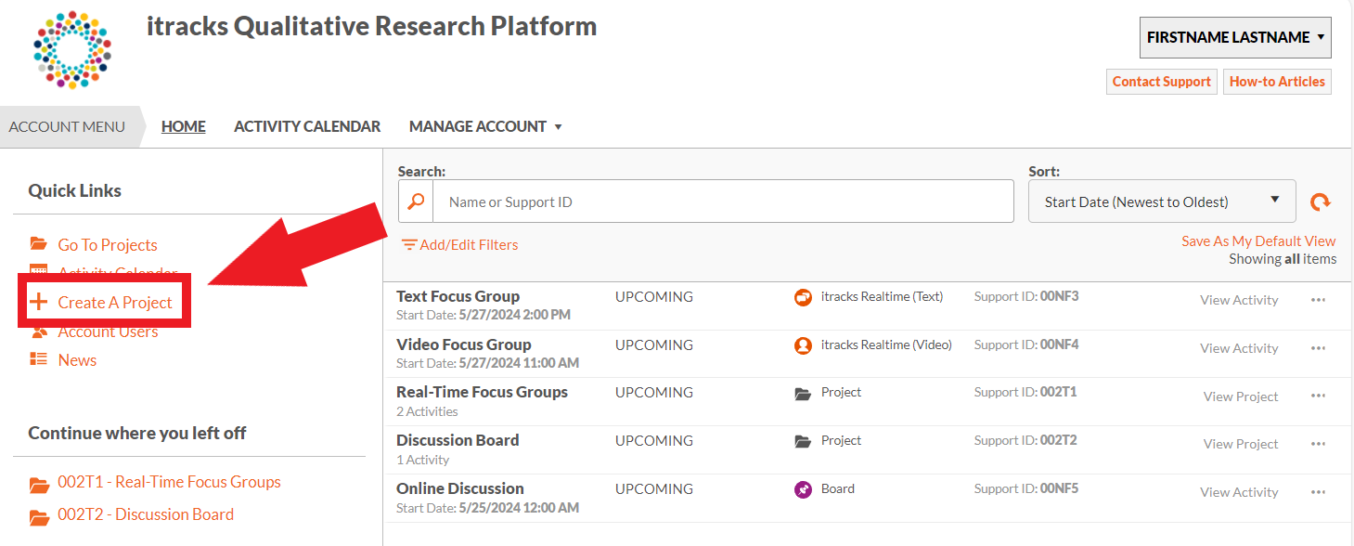Click View Project for Real-Time Focus Groups
This screenshot has width=1354, height=546.
pos(1241,396)
